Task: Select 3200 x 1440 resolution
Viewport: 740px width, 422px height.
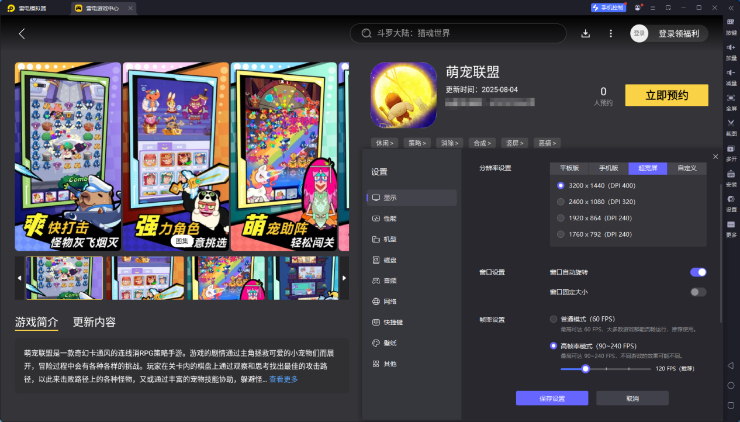Action: (561, 185)
